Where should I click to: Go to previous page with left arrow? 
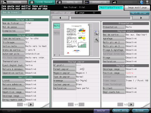point(60,18)
